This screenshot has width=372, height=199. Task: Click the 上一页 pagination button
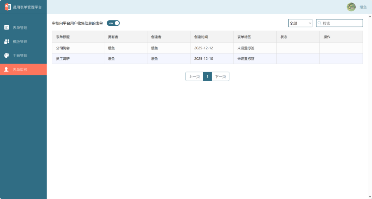point(194,76)
